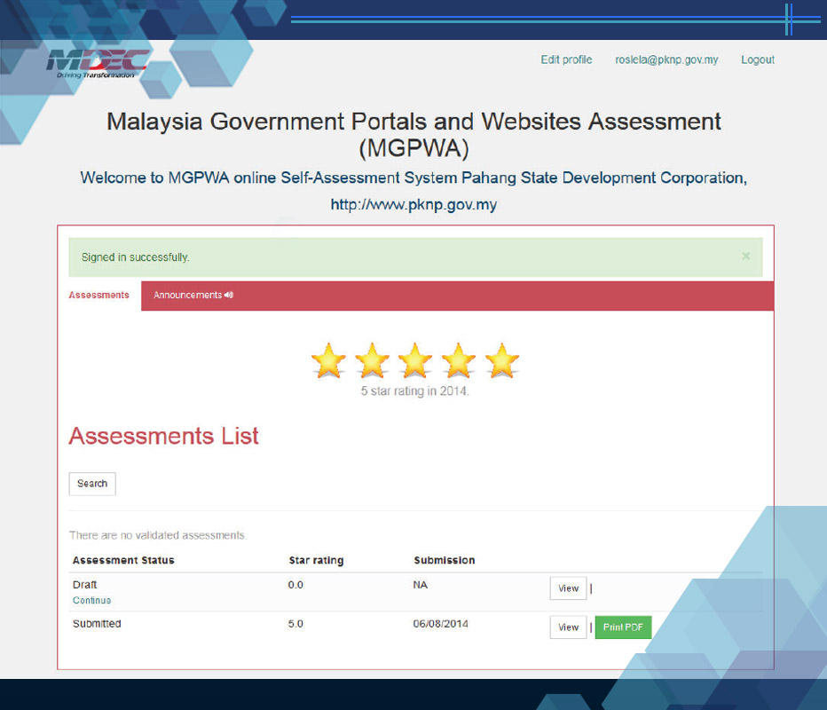
Task: Click the speaker icon beside Announcements
Action: (229, 296)
